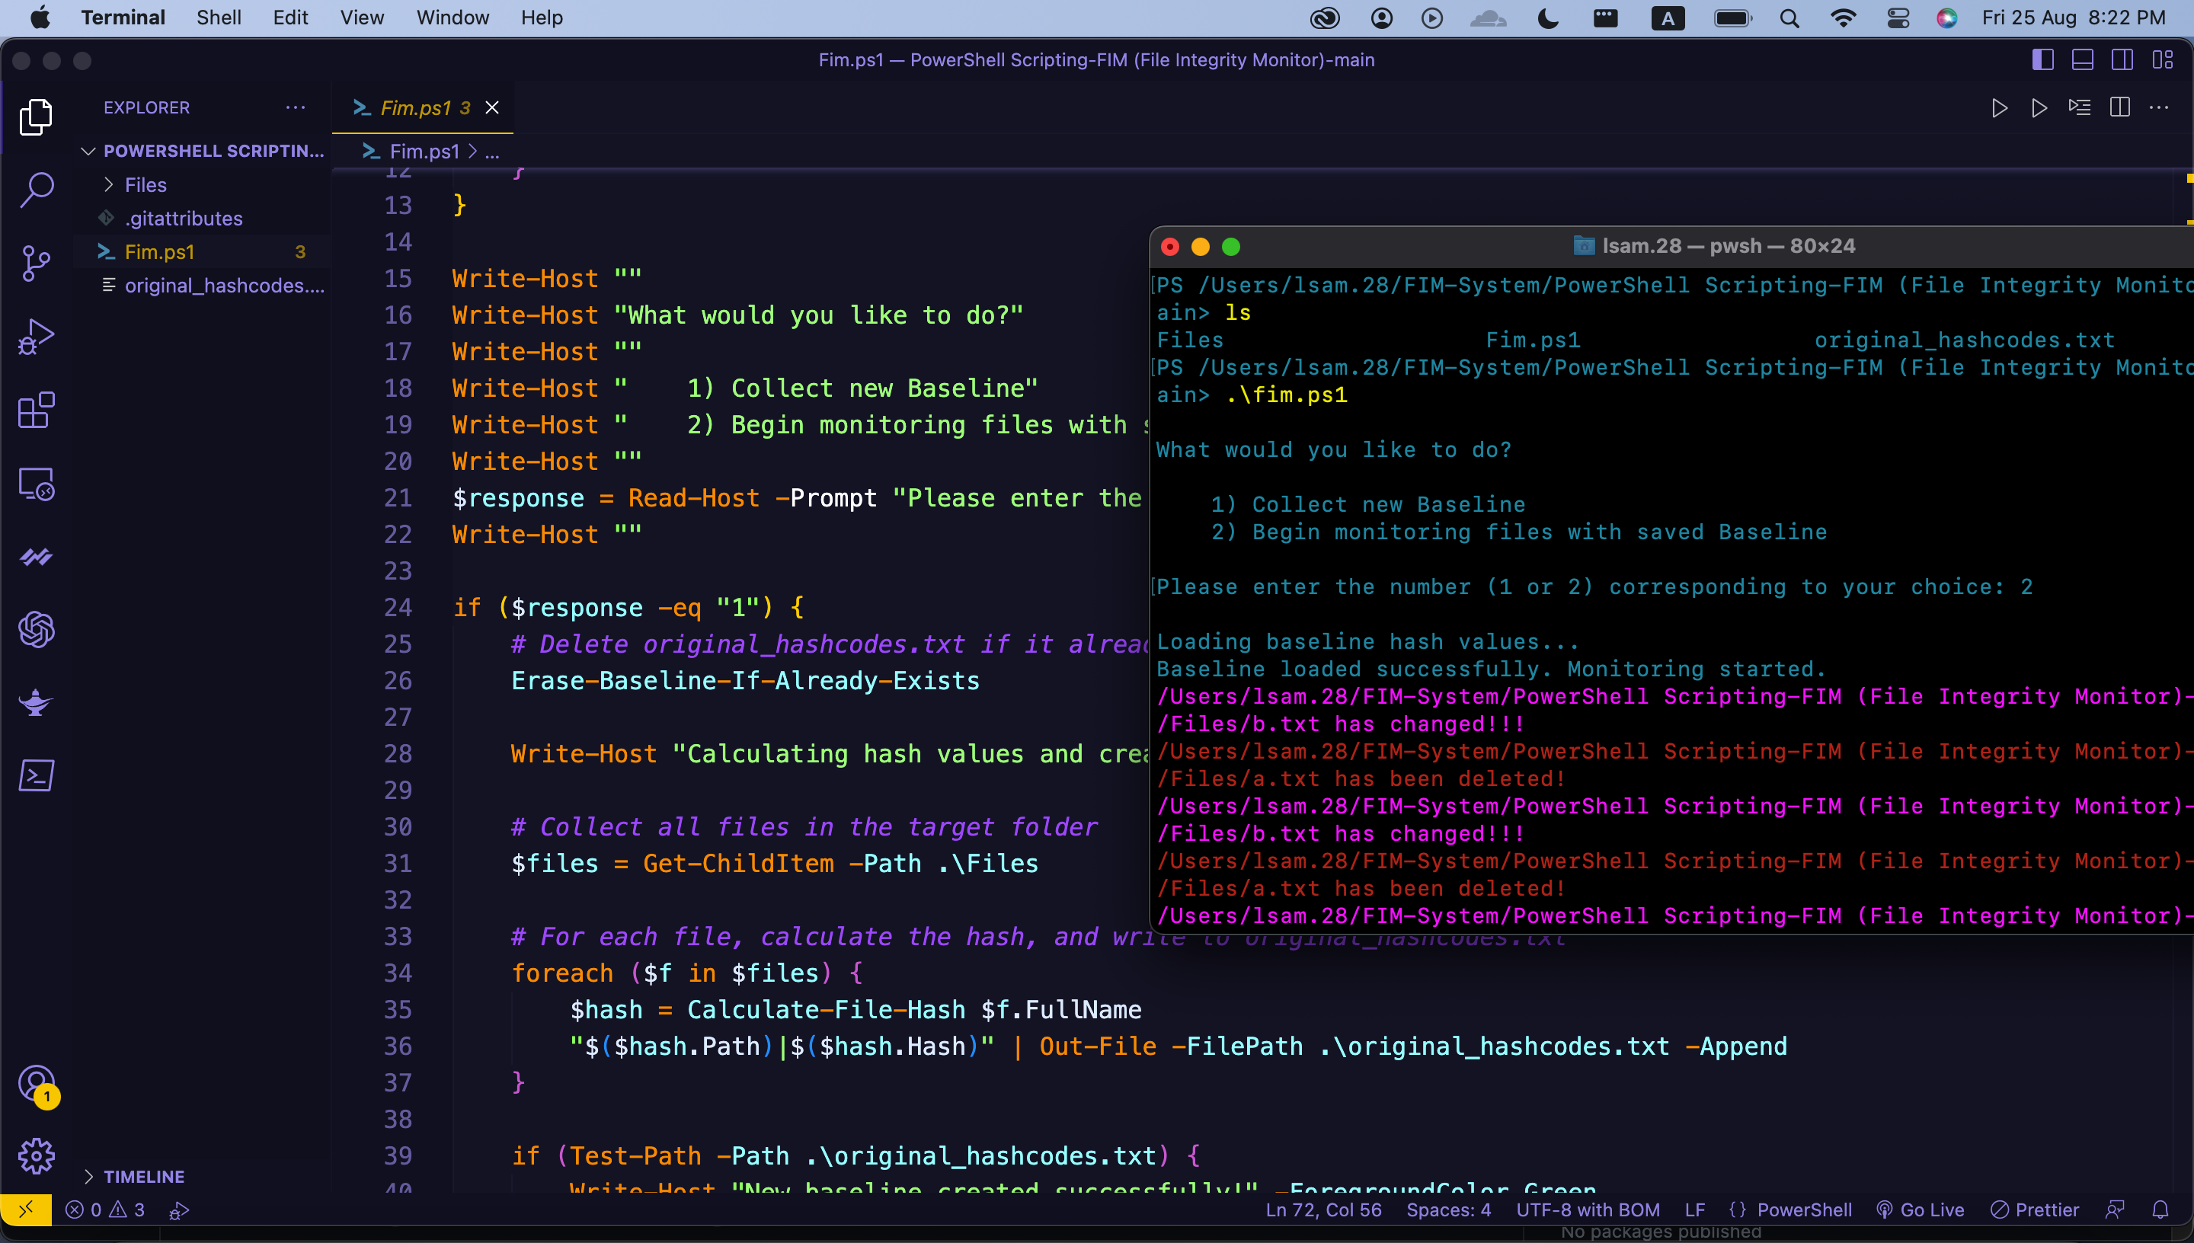Open PowerShell panel icon in activity bar
Image resolution: width=2194 pixels, height=1243 pixels.
click(x=36, y=775)
